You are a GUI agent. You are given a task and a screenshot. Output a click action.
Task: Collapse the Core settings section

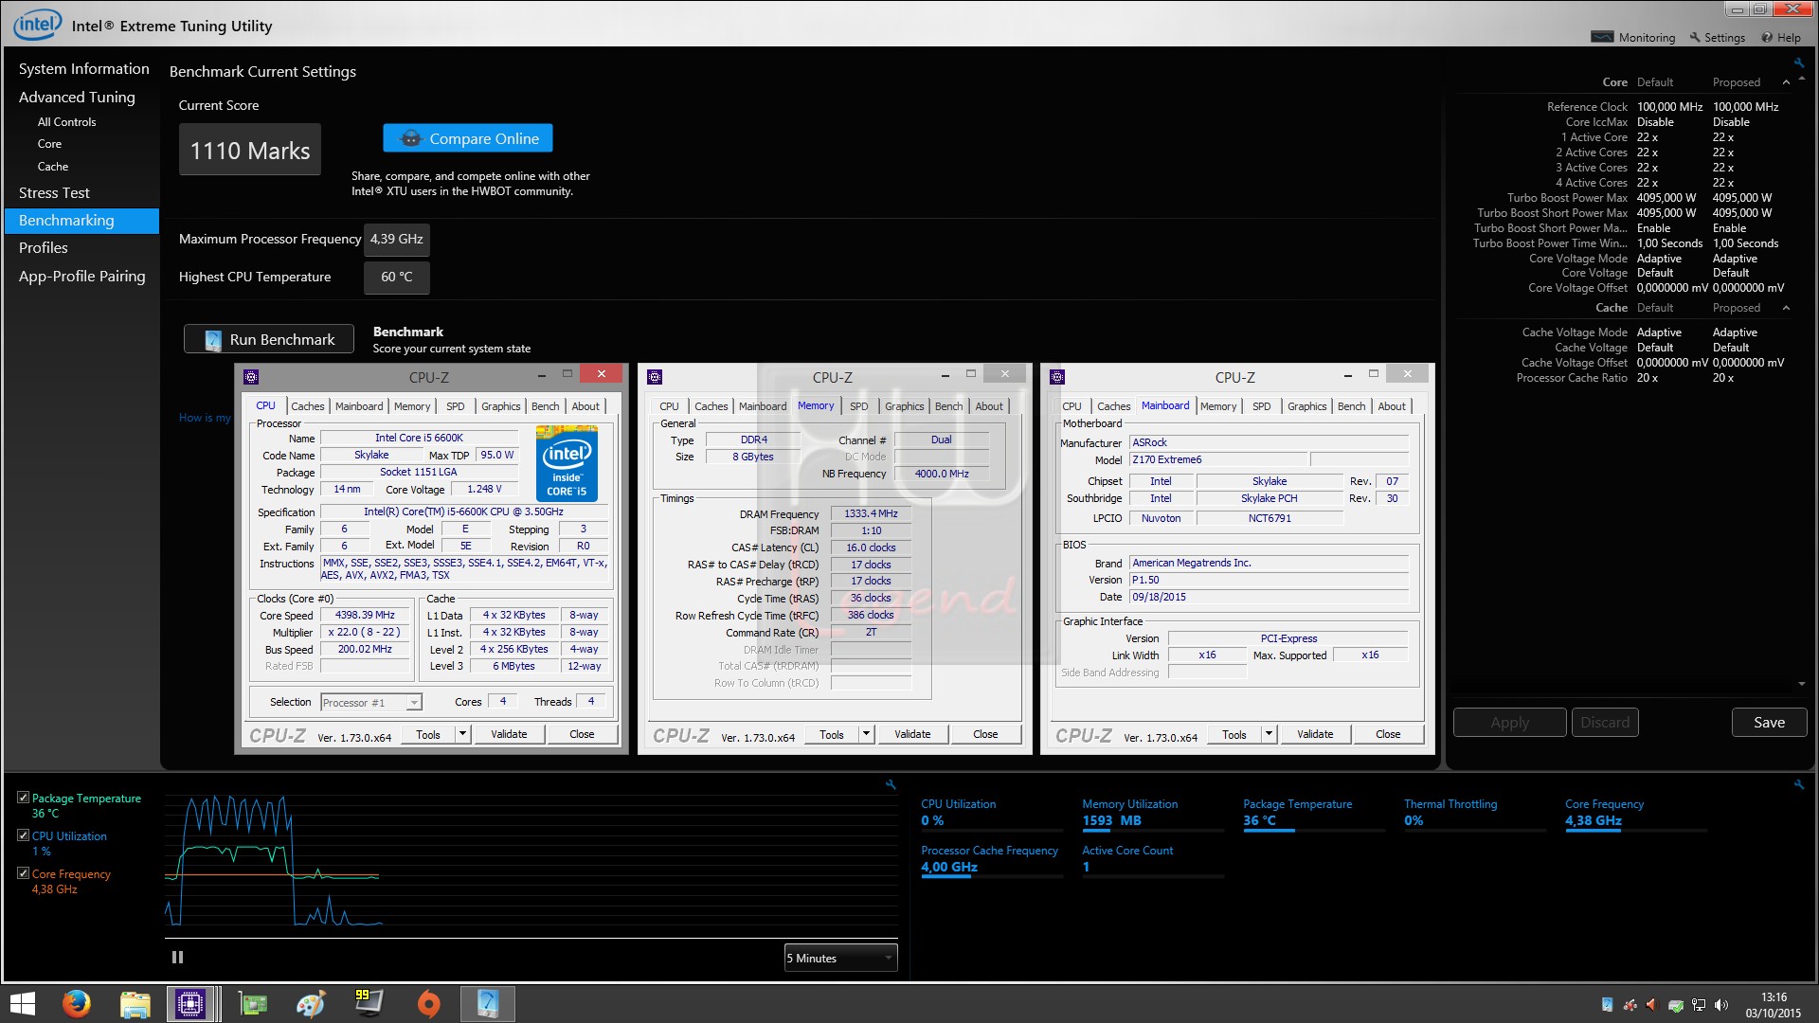[x=1786, y=82]
